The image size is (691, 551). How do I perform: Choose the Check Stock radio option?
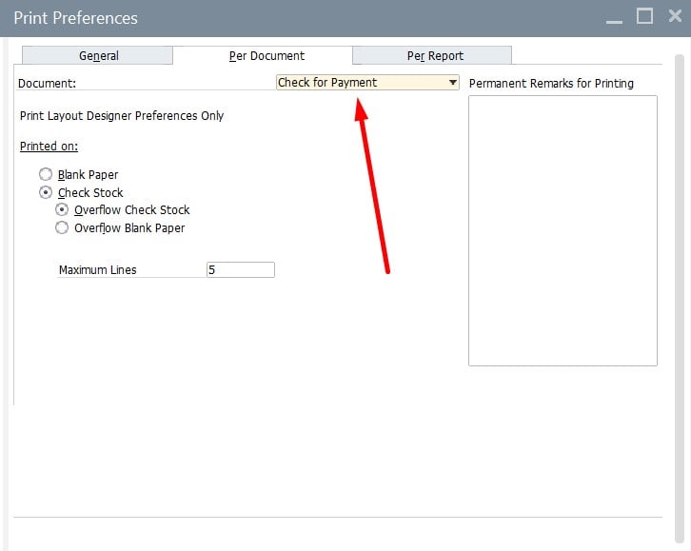(x=46, y=192)
